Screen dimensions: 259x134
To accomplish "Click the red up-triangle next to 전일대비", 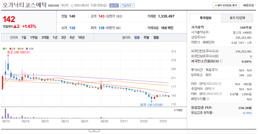I will [15, 26].
